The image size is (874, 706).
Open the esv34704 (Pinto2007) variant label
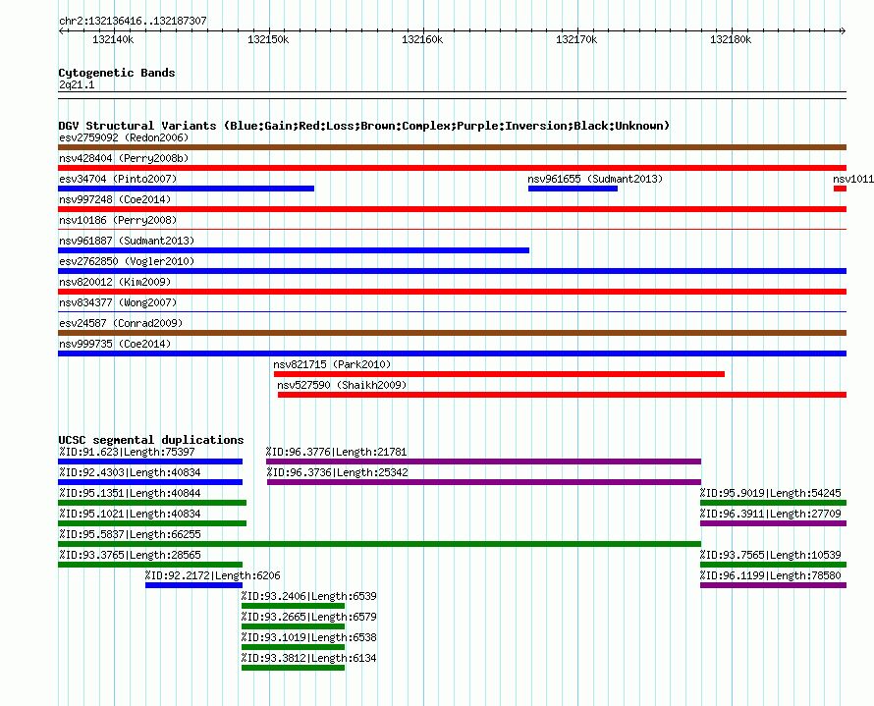pos(118,179)
